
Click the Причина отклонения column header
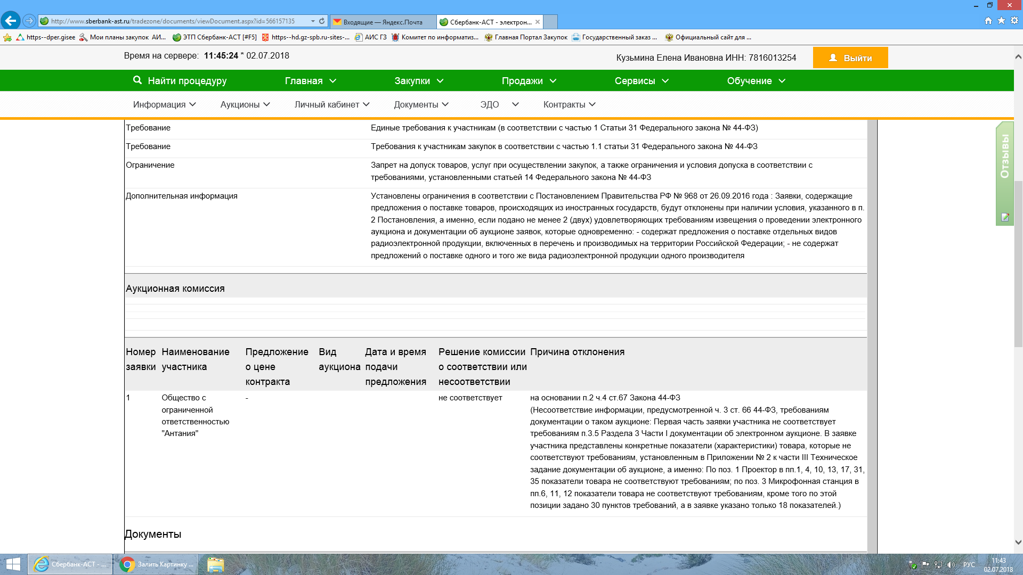pos(577,352)
